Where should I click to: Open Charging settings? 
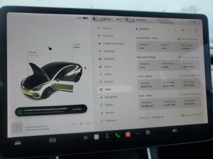[106, 51]
